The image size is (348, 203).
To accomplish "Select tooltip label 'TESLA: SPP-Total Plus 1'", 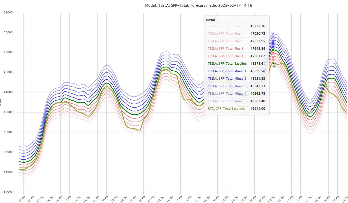I will pyautogui.click(x=226, y=56).
